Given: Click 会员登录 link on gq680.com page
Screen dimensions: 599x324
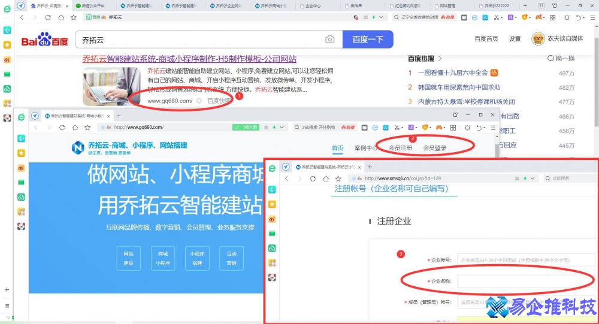Looking at the screenshot, I should click(435, 148).
